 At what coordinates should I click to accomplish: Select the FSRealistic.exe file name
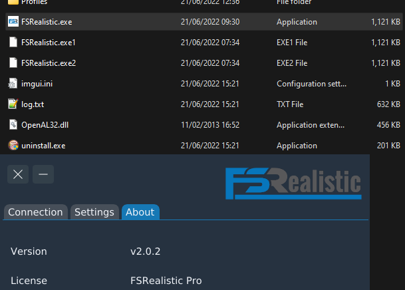(47, 22)
